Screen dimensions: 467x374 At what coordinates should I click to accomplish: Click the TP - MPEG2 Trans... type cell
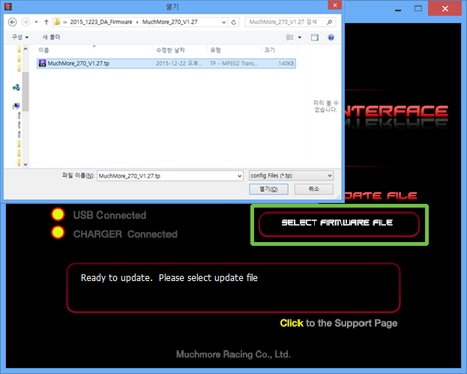click(234, 64)
